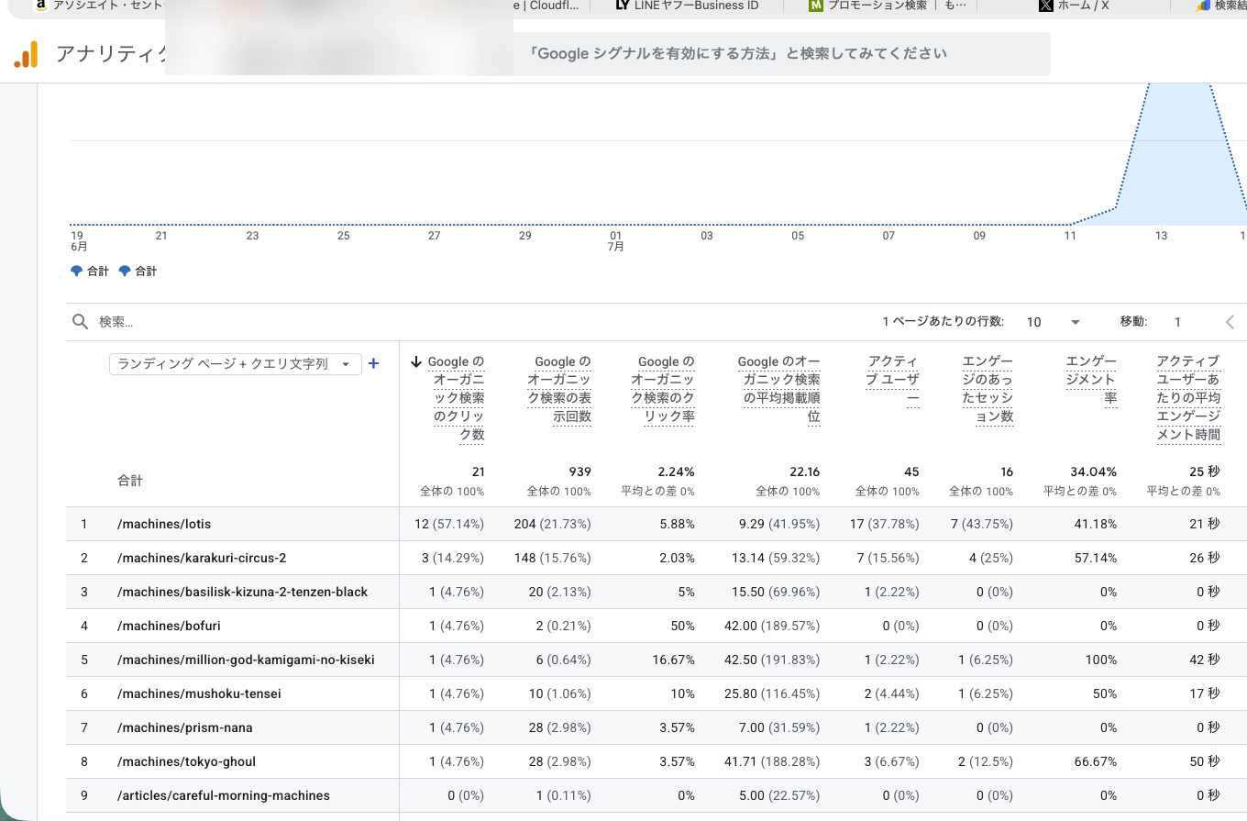Sort by Google のオーガニック検索の表示回数 column
The height and width of the screenshot is (821, 1247).
558,389
